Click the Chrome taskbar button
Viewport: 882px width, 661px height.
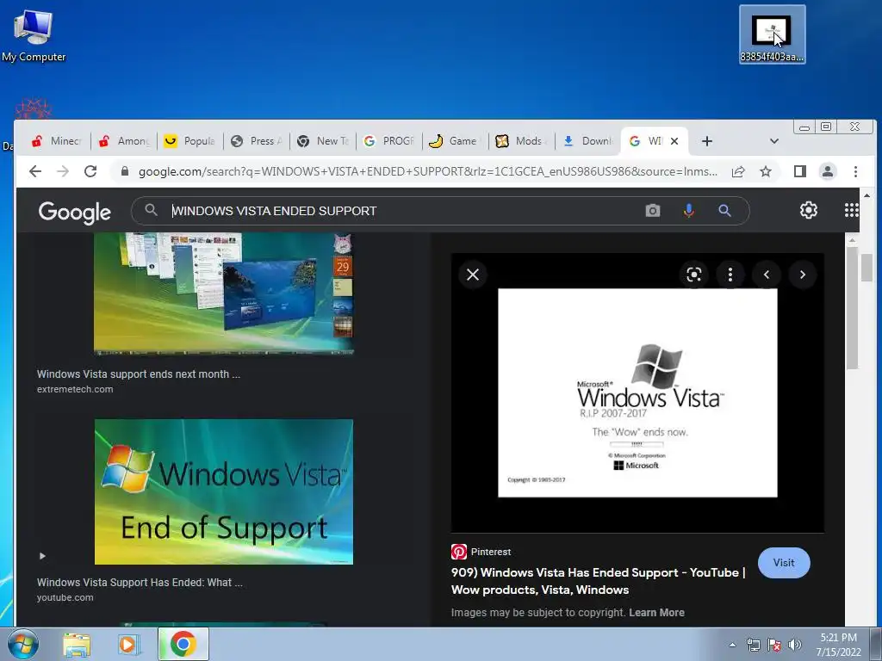[183, 644]
